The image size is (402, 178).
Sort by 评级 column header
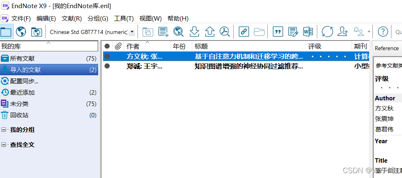point(329,46)
